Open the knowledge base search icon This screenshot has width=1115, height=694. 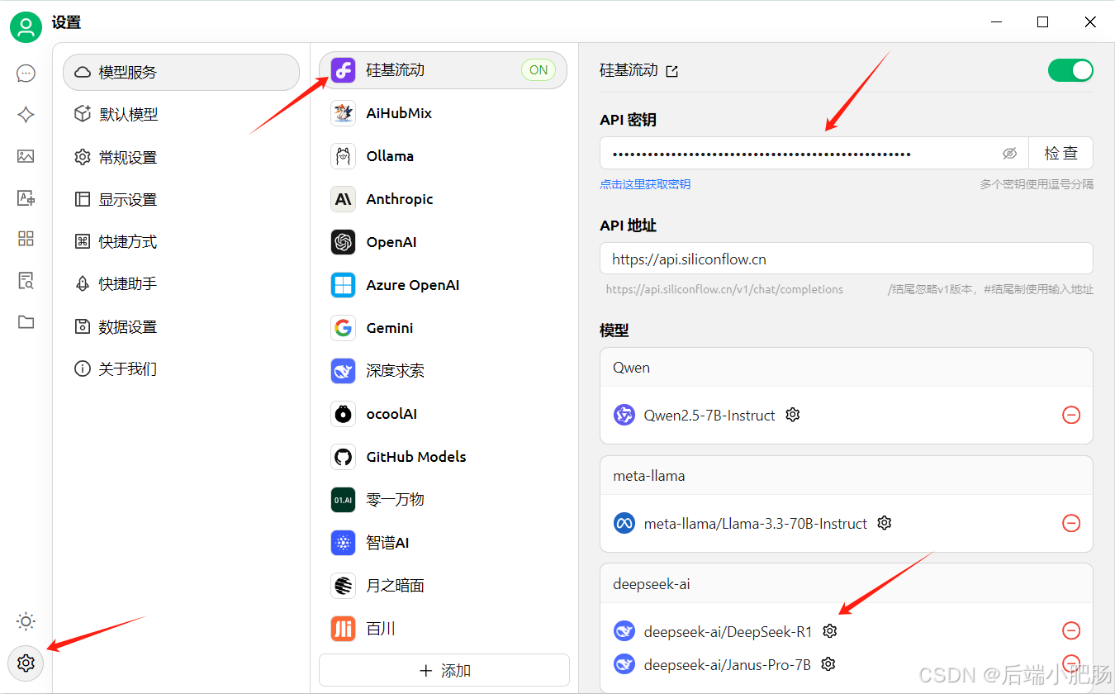(x=26, y=281)
